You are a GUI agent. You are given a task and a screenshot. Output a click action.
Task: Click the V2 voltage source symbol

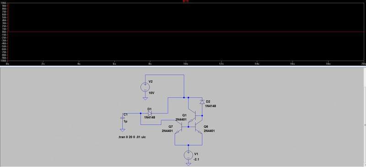pos(145,87)
